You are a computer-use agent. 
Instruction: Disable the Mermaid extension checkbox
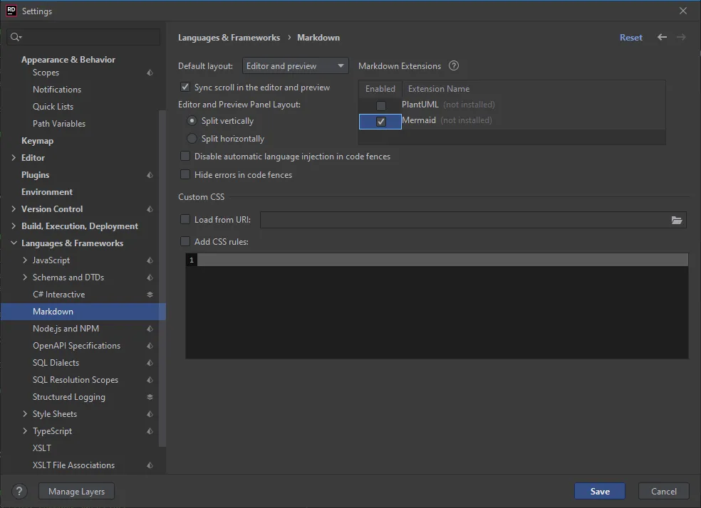click(381, 122)
